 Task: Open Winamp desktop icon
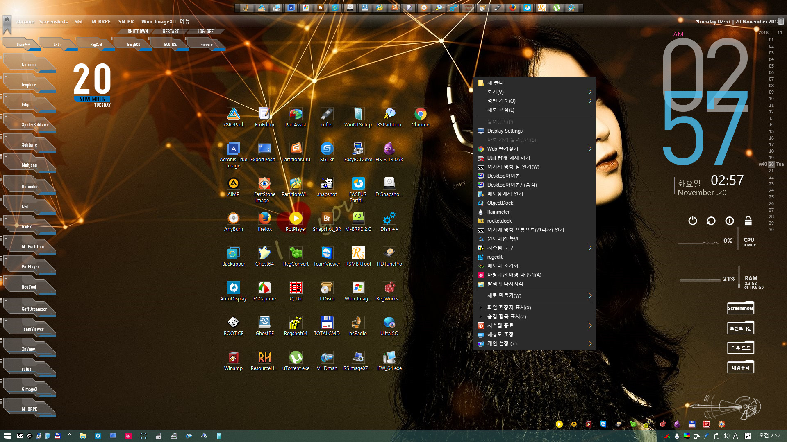pos(234,361)
